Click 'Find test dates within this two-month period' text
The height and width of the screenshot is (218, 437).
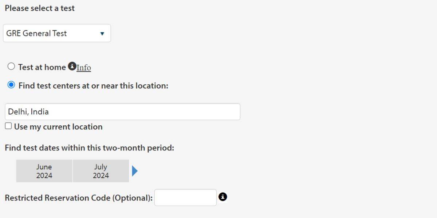pyautogui.click(x=89, y=148)
